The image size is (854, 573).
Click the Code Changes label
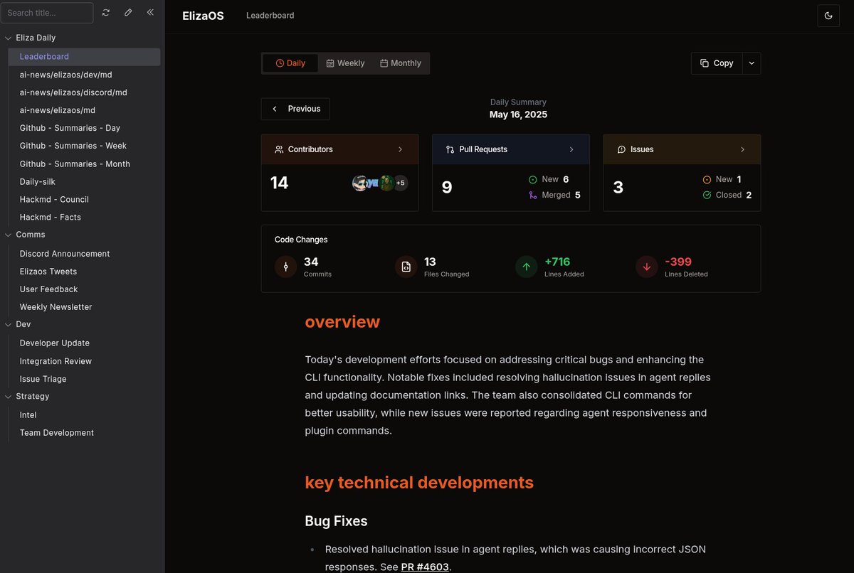click(301, 240)
